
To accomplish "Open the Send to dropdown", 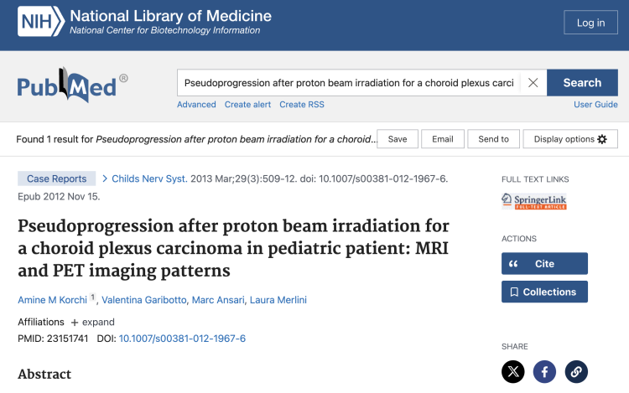I will point(493,139).
